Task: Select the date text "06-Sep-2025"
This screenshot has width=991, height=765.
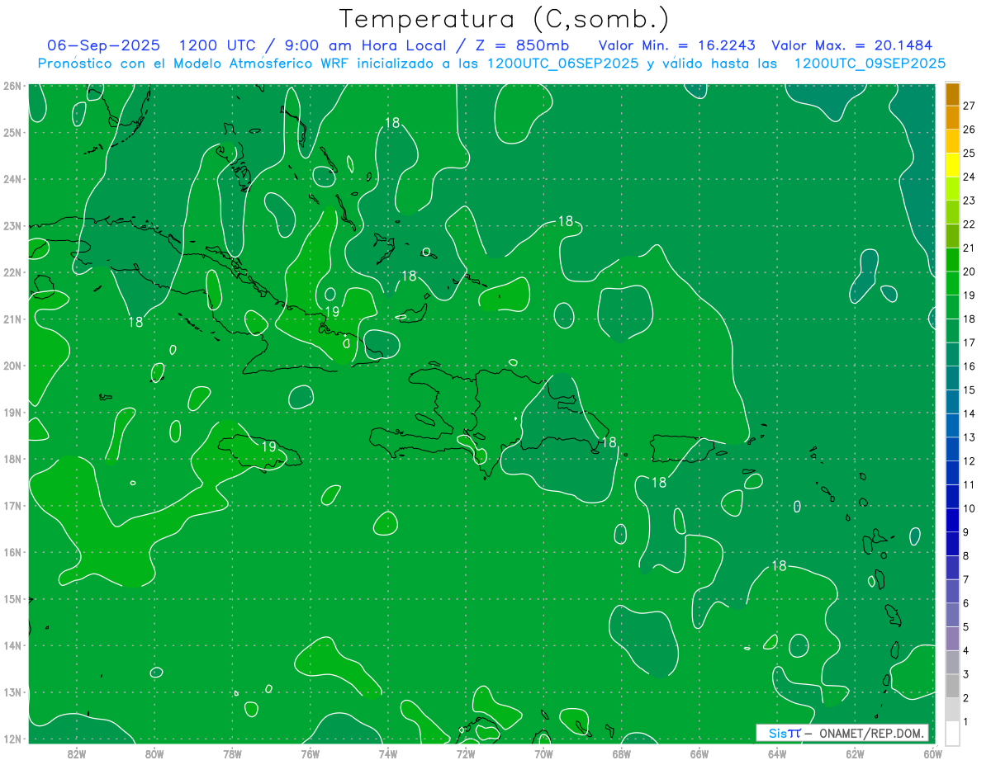Action: coord(103,45)
